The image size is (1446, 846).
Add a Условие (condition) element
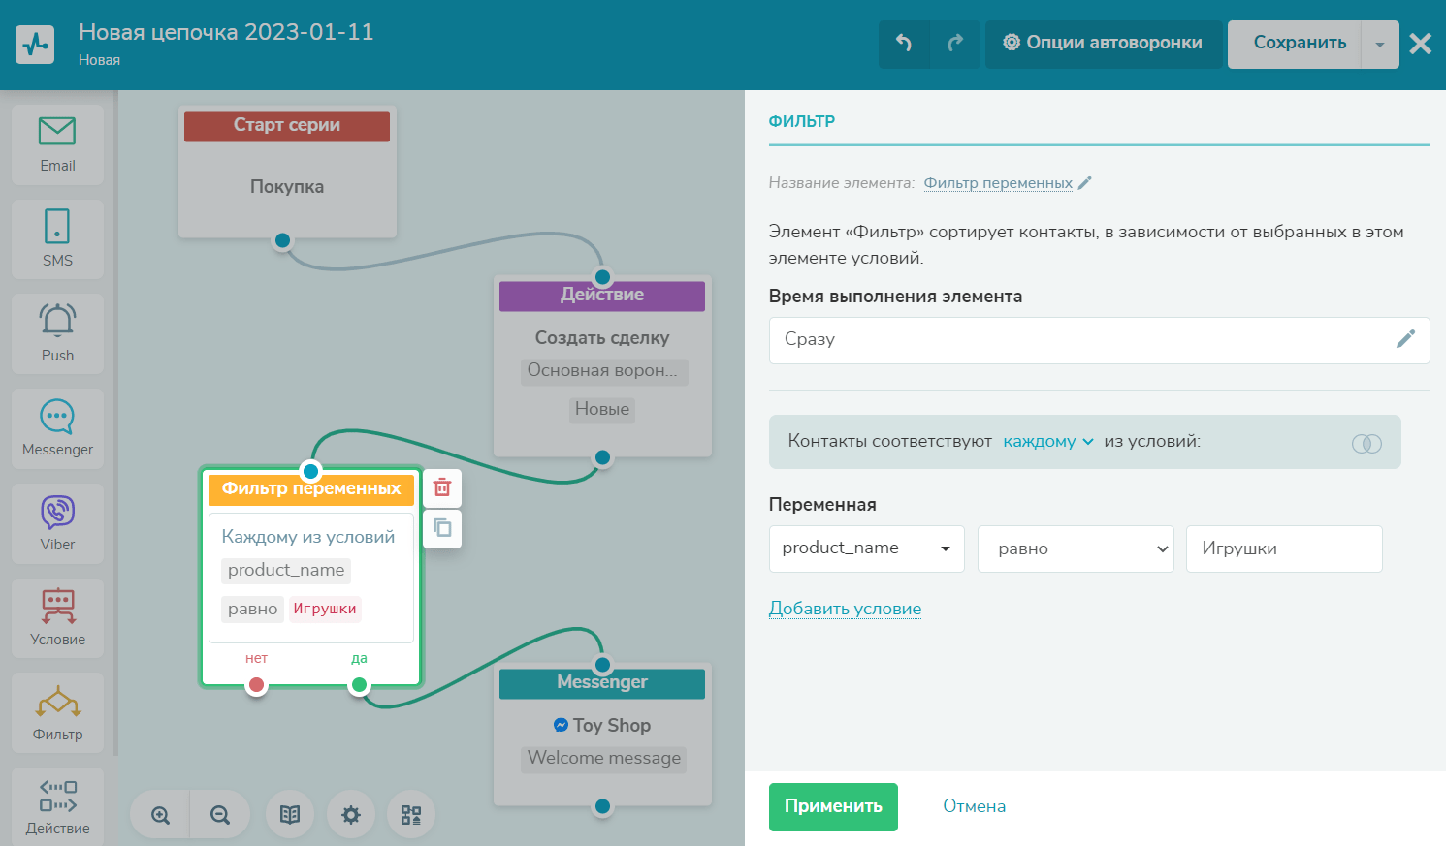[x=57, y=618]
